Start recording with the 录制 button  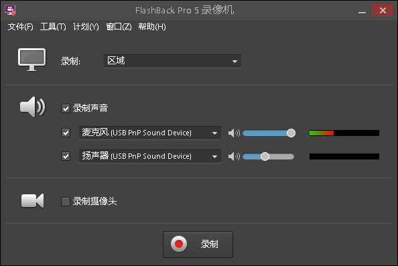click(198, 245)
